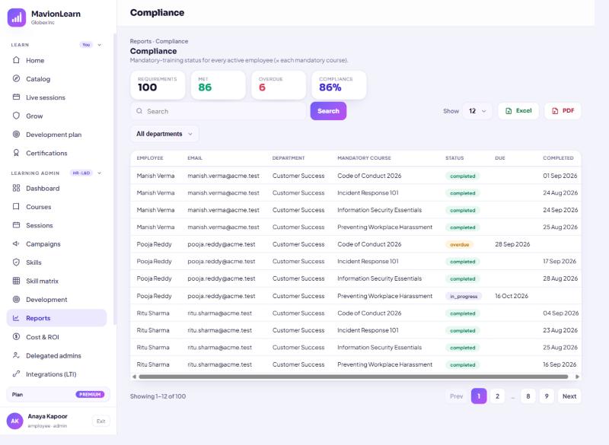The height and width of the screenshot is (445, 609).
Task: Click the Overdue 6 summary card
Action: pyautogui.click(x=279, y=84)
